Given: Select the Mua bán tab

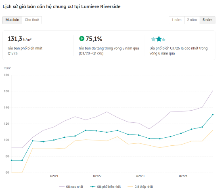Looking at the screenshot, I should (12, 20).
